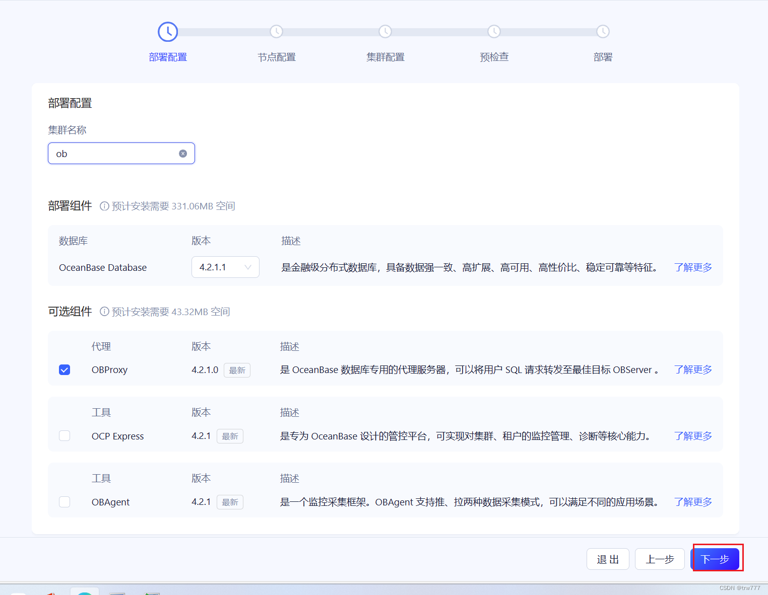The height and width of the screenshot is (595, 768).
Task: Click the OBAgent component name
Action: click(110, 502)
